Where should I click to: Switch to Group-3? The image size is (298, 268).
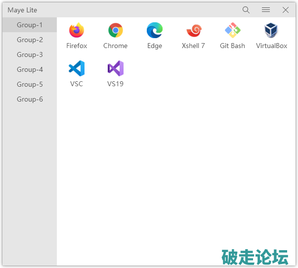pos(30,54)
